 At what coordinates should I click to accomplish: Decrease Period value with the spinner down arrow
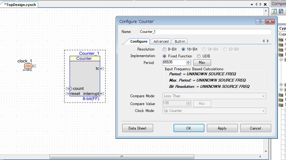pyautogui.click(x=188, y=64)
